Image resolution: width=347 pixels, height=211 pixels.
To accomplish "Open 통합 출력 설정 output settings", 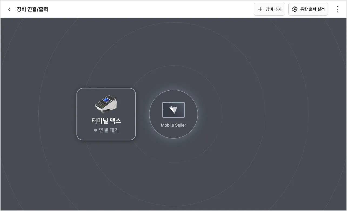I will click(308, 9).
